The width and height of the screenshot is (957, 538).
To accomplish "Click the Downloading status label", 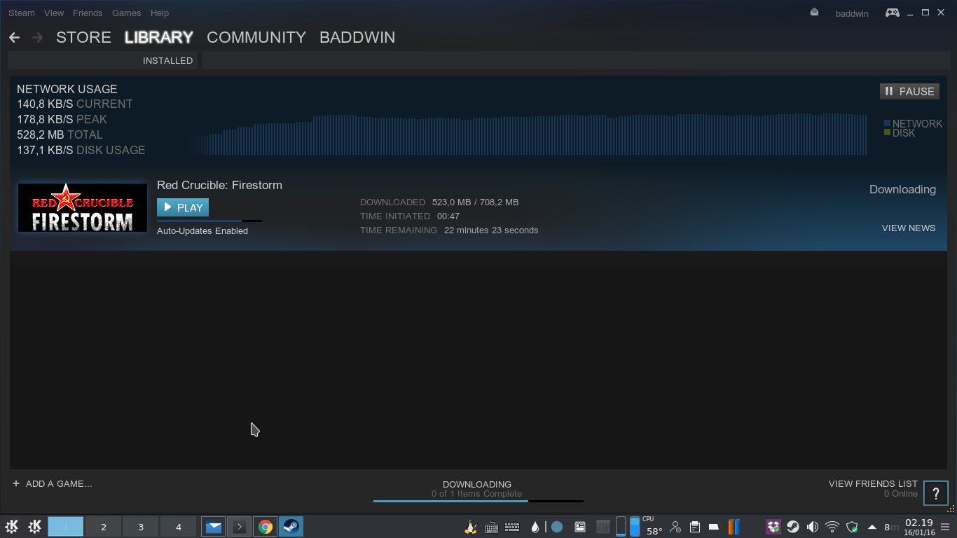I will tap(902, 189).
